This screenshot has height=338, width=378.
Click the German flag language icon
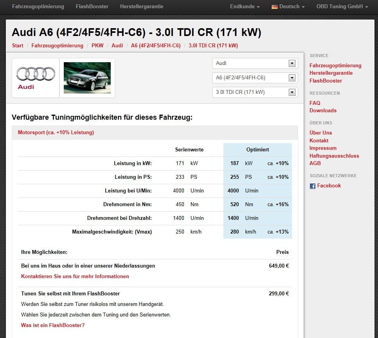pyautogui.click(x=275, y=7)
